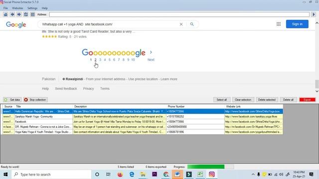Click the Terms footer link

point(105,89)
